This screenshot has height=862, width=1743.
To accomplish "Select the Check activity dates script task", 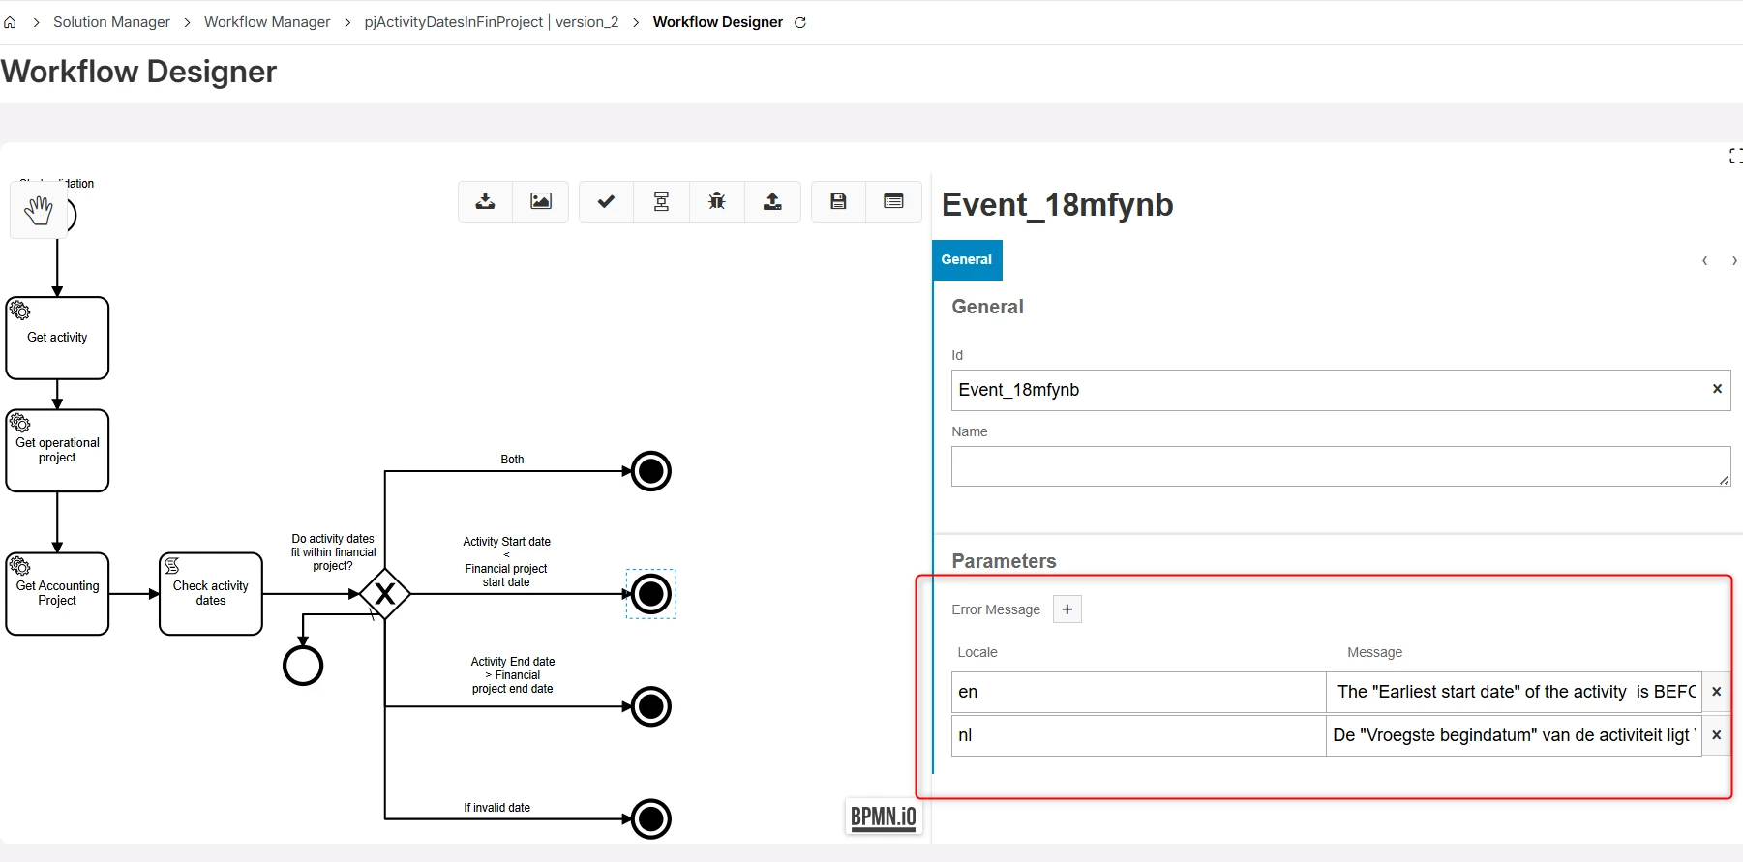I will tap(211, 594).
